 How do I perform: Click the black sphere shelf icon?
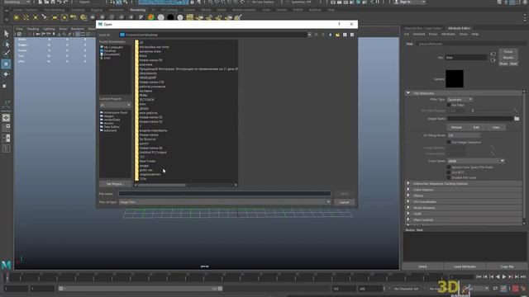[x=170, y=17]
